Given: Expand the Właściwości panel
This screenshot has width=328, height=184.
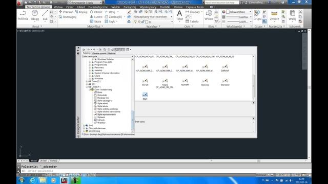Looking at the screenshot, I should 236,26.
